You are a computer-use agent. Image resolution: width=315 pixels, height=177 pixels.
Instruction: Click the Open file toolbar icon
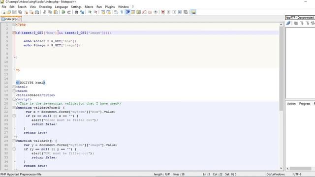click(9, 12)
